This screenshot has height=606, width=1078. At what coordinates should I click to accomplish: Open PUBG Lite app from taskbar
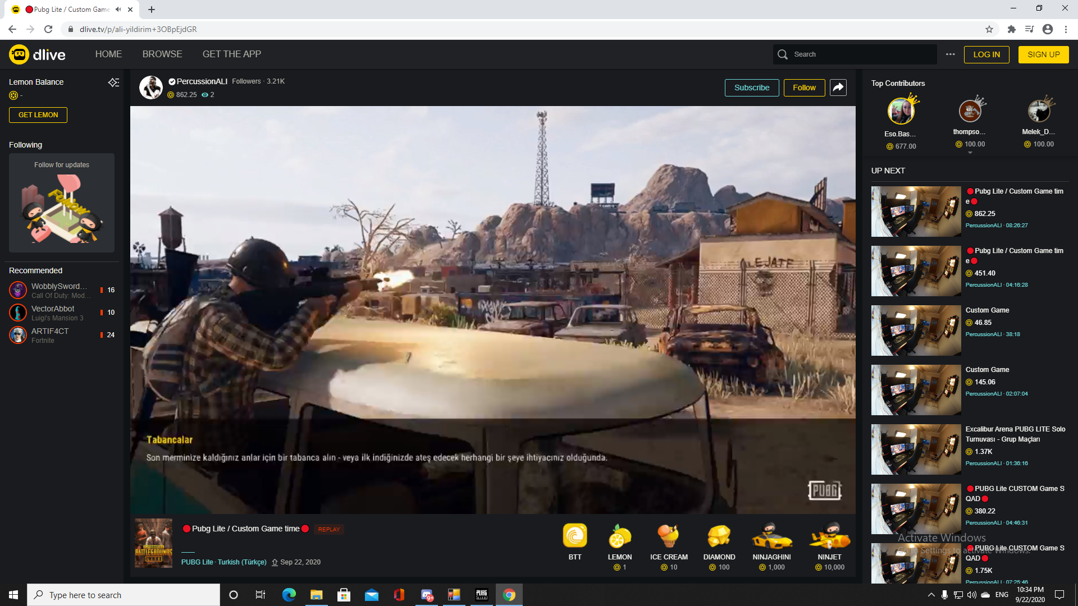[x=482, y=595]
